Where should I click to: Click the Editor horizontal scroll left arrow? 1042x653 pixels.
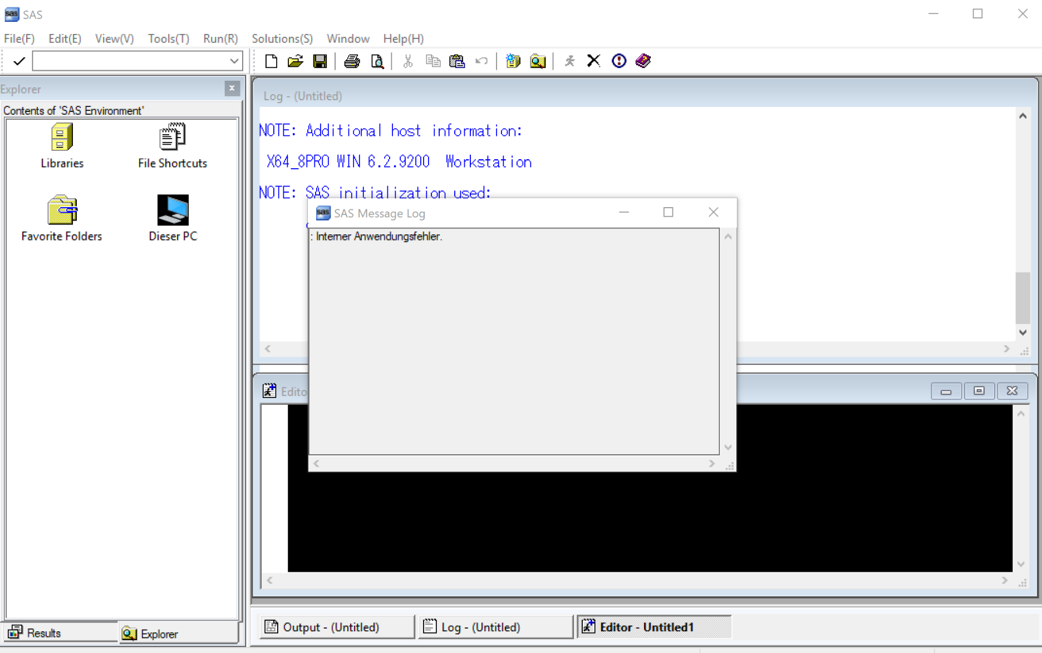[x=269, y=580]
